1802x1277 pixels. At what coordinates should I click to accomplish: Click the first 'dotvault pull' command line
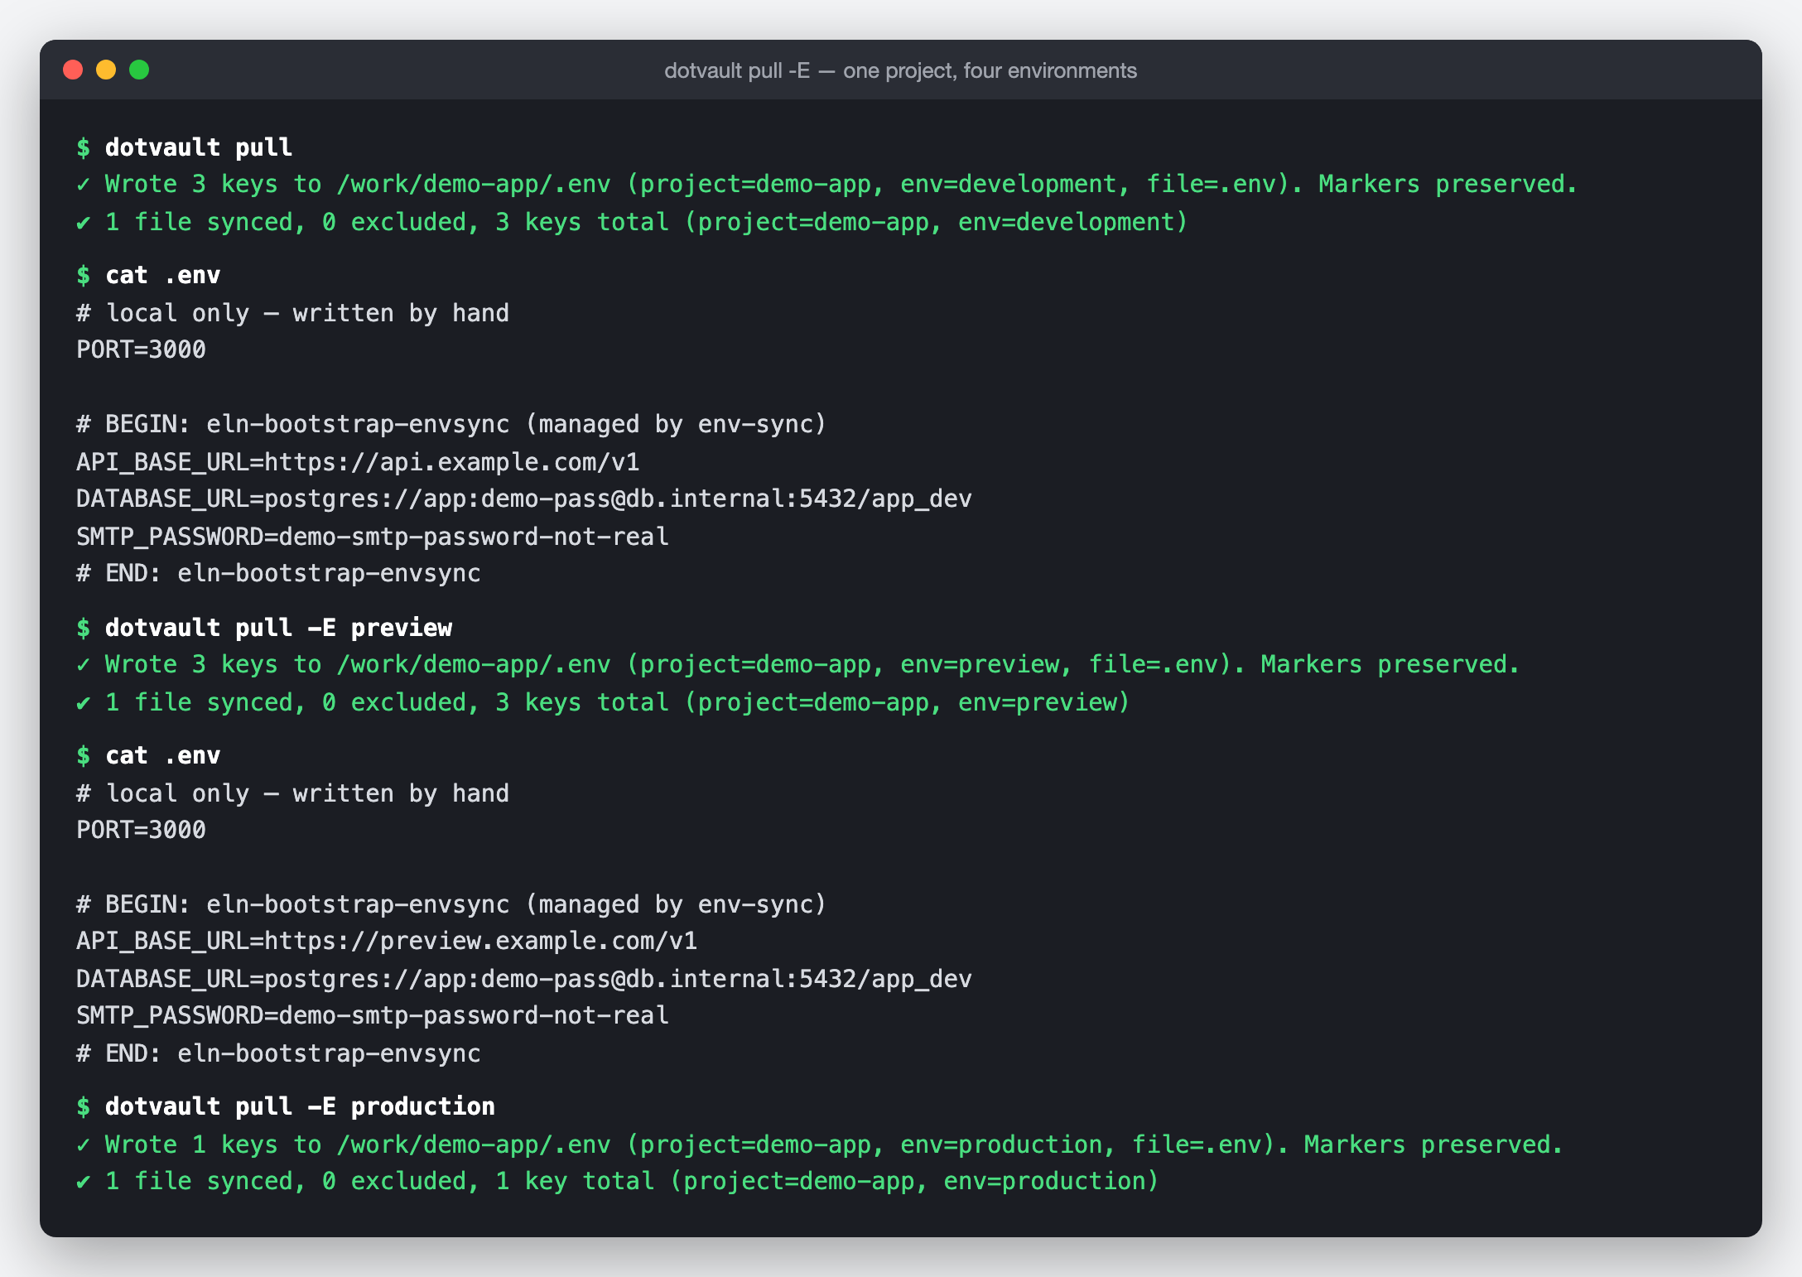pyautogui.click(x=185, y=147)
